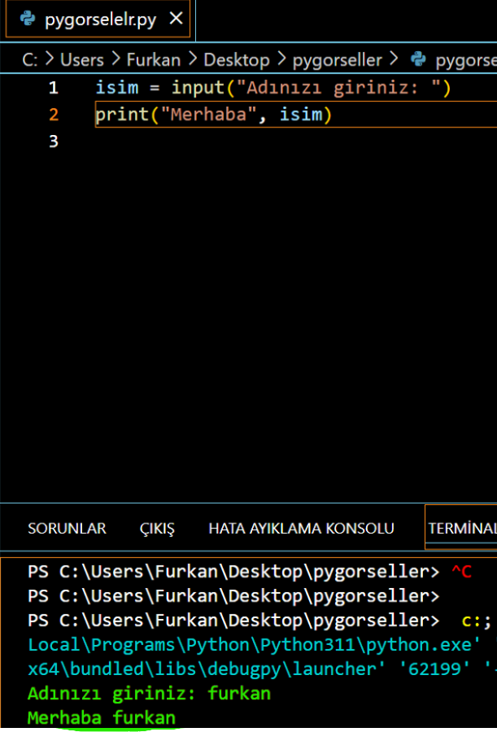Place the cursor on empty line 3

coord(244,142)
